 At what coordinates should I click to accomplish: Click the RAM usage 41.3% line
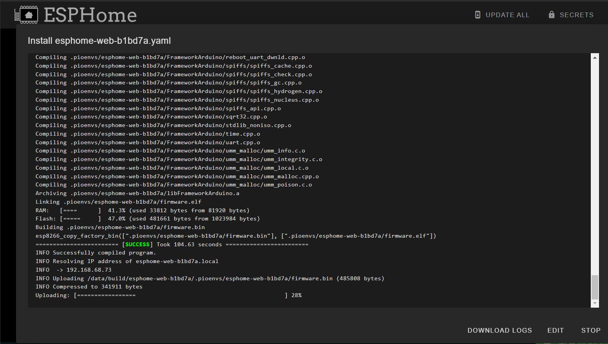pos(142,210)
